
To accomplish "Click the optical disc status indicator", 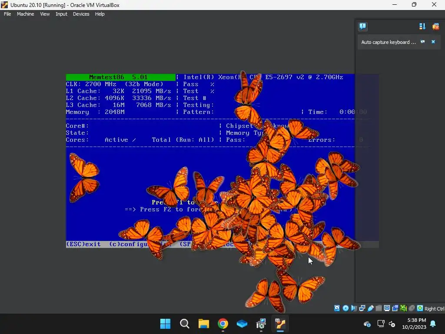I will point(345,308).
